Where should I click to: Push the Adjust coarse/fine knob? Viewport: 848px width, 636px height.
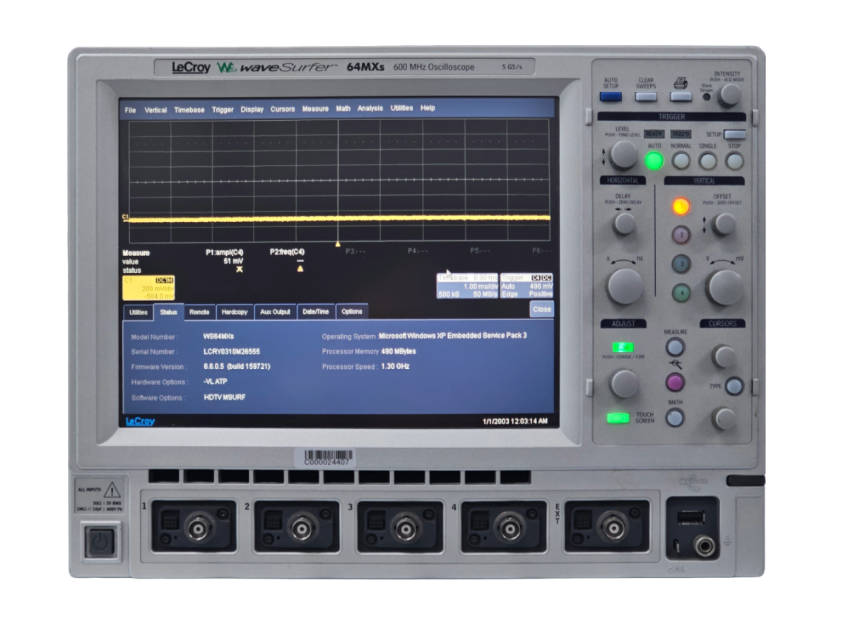coord(625,383)
